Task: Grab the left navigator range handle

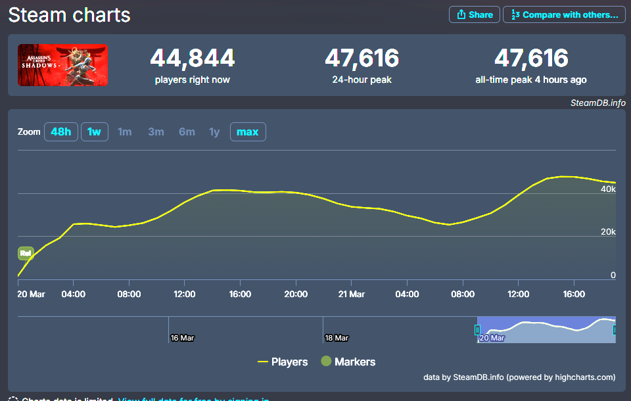Action: click(478, 330)
